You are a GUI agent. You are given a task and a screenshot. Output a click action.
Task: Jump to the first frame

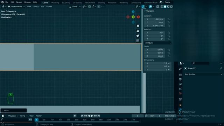(82, 116)
